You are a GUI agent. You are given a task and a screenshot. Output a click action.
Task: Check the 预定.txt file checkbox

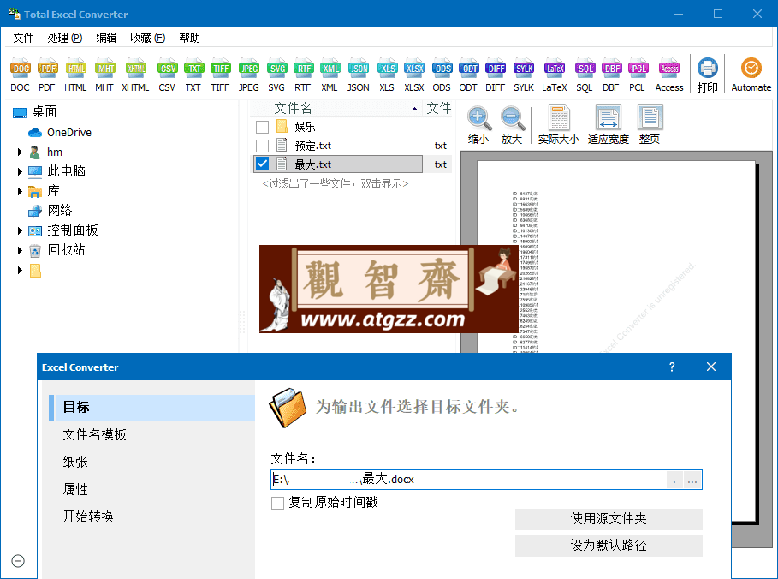(262, 146)
